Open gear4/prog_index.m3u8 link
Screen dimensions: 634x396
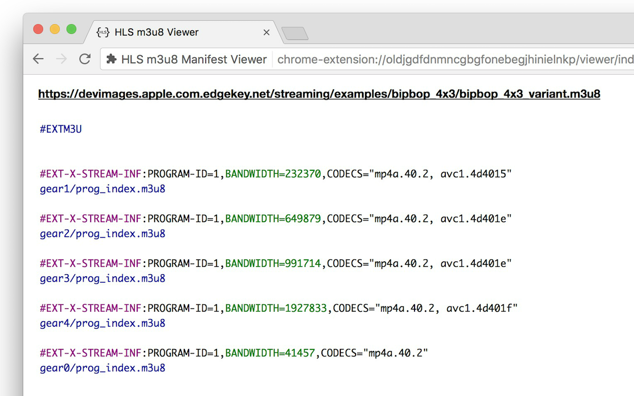(103, 323)
